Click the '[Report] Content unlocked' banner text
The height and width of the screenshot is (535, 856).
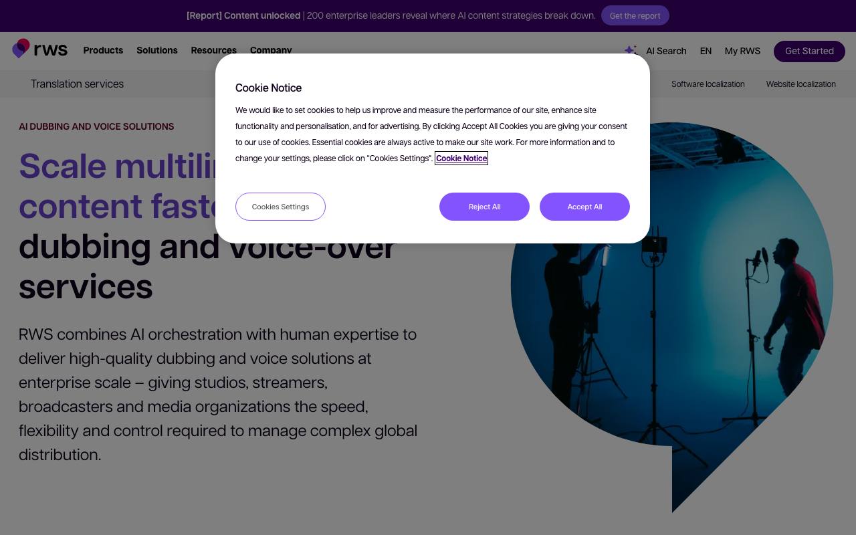pos(243,15)
